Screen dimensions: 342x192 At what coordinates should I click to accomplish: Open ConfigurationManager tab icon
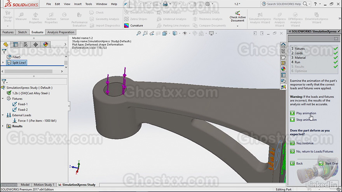pos(26,44)
